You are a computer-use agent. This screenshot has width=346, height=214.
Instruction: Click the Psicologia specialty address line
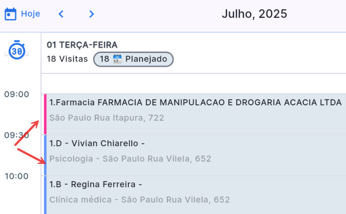(130, 159)
